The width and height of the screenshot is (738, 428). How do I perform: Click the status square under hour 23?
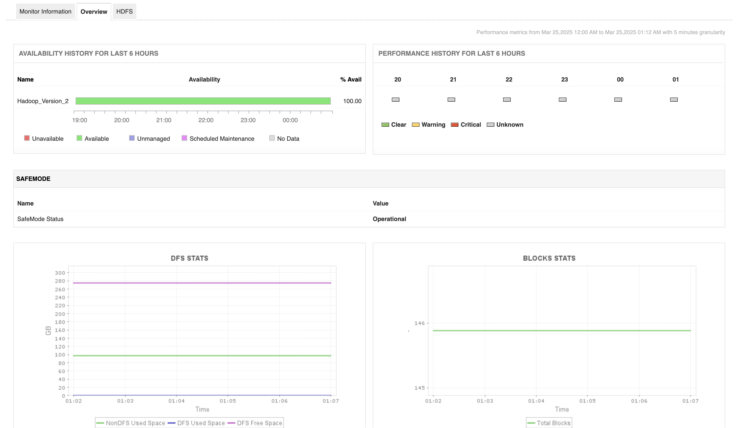563,99
